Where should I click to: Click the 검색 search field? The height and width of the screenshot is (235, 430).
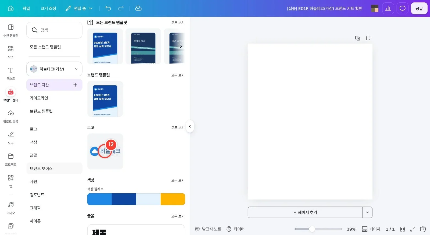pyautogui.click(x=54, y=30)
